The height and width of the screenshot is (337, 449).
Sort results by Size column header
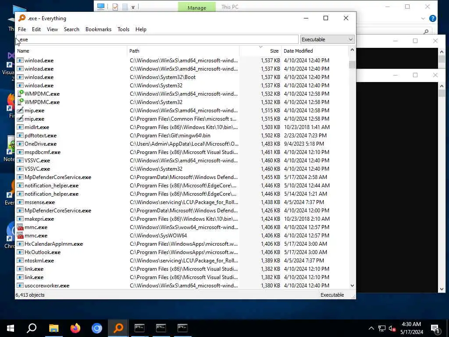click(260, 51)
